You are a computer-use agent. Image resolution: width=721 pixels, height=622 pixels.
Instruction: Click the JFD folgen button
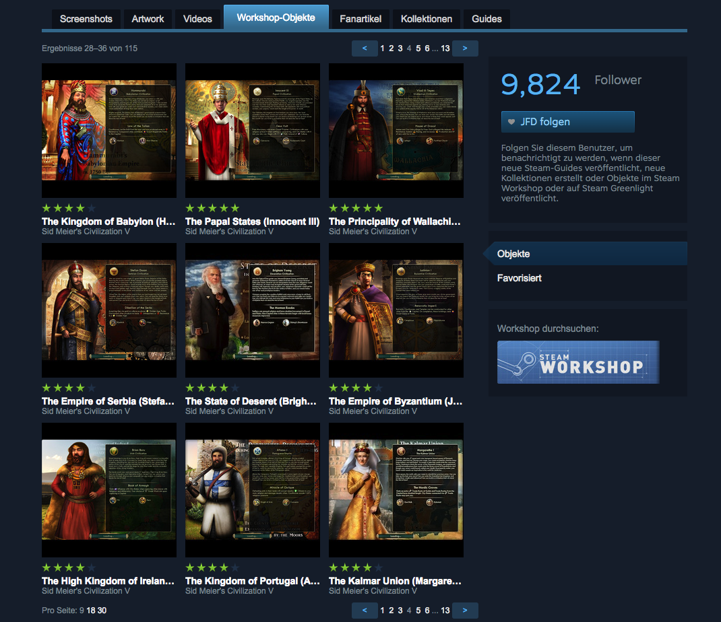(568, 122)
